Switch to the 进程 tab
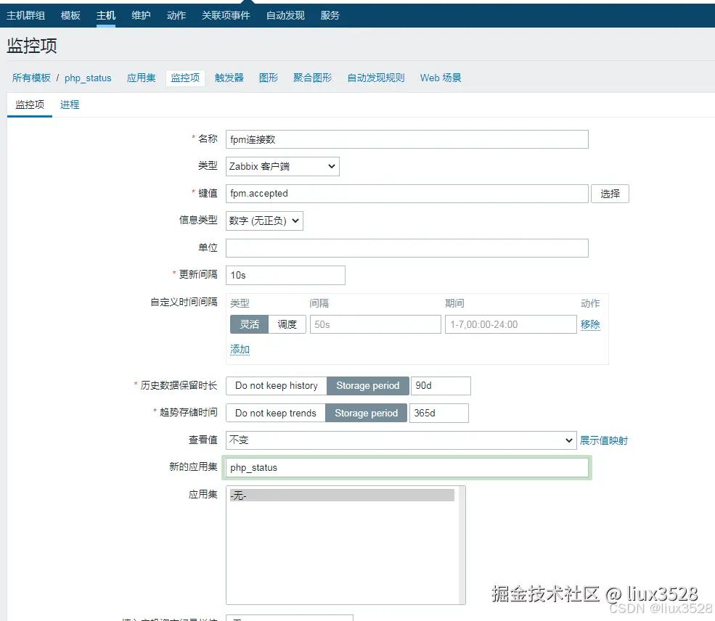The width and height of the screenshot is (715, 621). coord(70,104)
